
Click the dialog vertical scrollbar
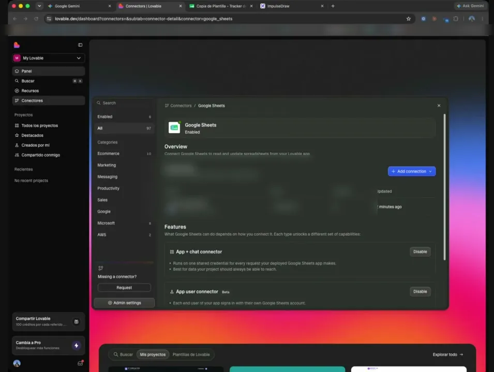click(x=444, y=187)
